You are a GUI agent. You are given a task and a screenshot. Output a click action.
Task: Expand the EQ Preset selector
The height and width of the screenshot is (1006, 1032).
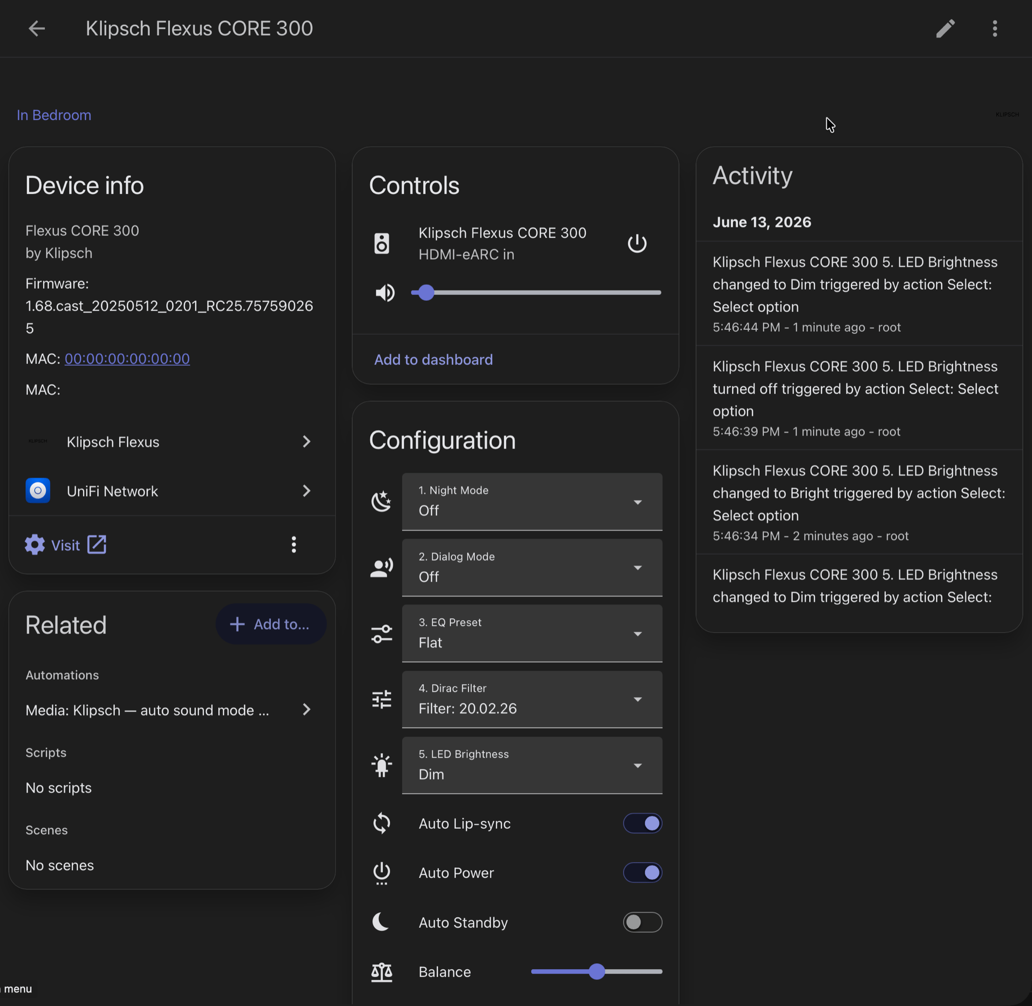click(532, 634)
